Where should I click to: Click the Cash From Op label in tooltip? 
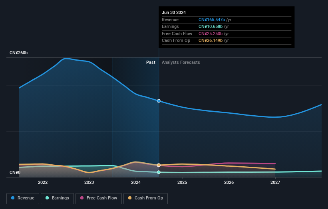coord(176,41)
